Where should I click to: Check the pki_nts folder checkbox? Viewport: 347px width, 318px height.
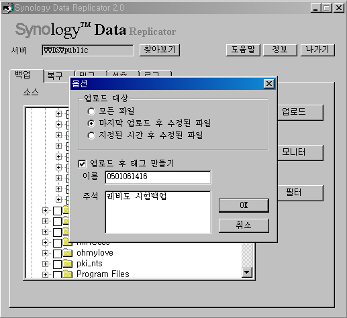click(x=57, y=264)
